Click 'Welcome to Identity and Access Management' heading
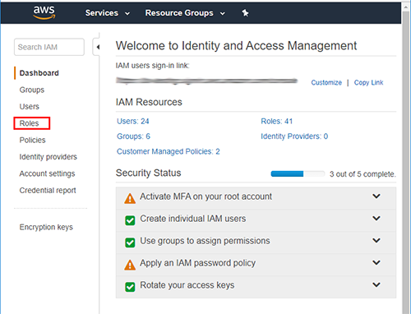Screen dimensions: 411x314 [x=236, y=45]
